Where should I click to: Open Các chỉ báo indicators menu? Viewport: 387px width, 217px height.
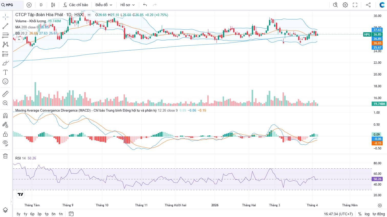(x=76, y=5)
